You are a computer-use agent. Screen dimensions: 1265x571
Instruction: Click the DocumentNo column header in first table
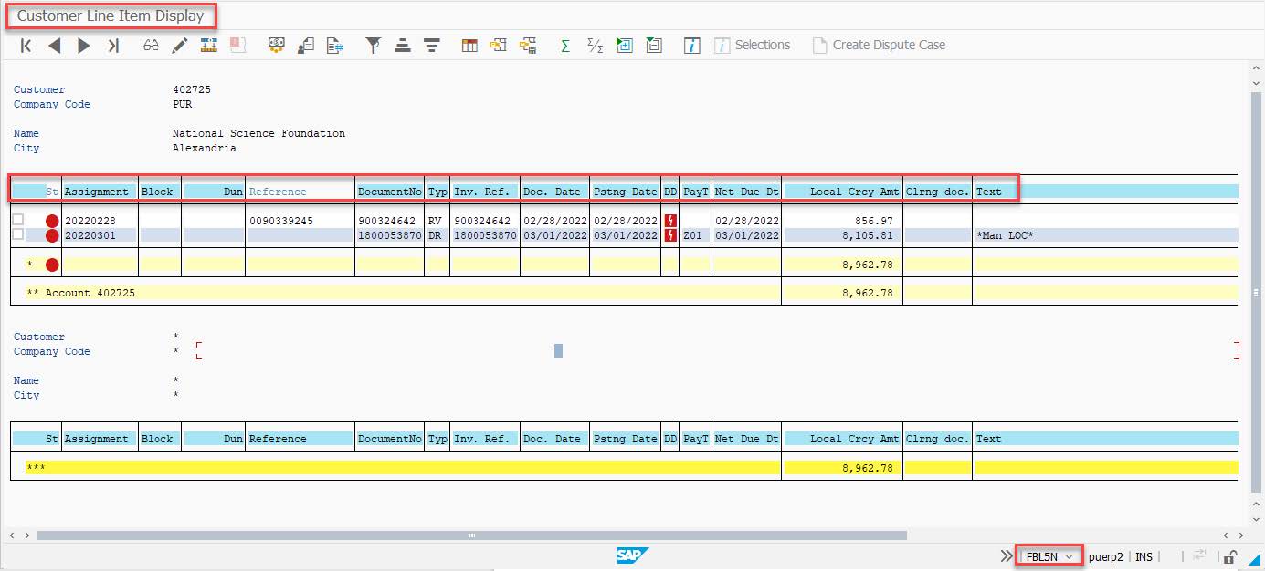[390, 192]
